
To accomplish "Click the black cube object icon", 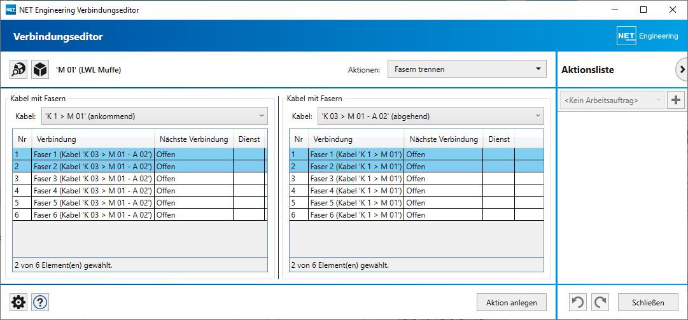I will pyautogui.click(x=40, y=69).
